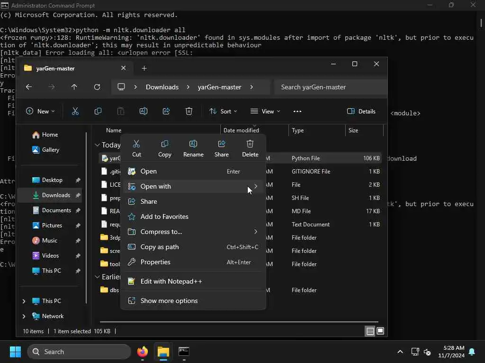Show hidden system tray icons

tap(400, 352)
